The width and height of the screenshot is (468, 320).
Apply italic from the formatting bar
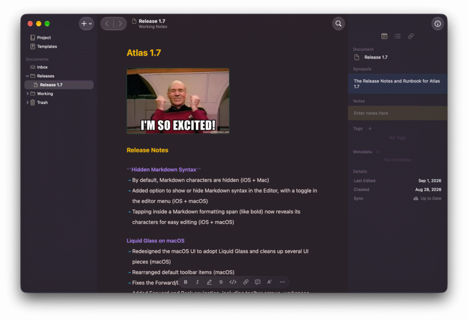point(197,282)
